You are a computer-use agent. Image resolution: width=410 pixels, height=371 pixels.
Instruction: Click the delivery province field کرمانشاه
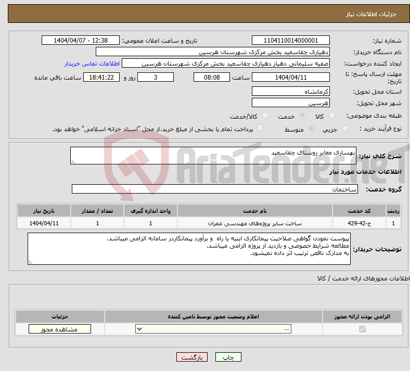click(290, 91)
